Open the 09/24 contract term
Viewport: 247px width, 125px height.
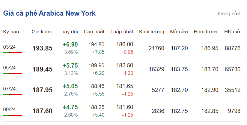tap(9, 110)
